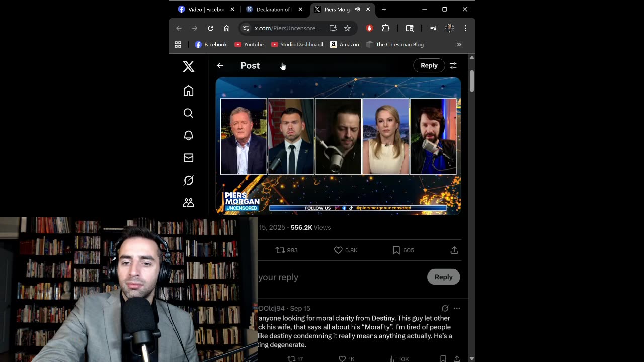Open media controls icon in toolbar
644x362 pixels.
(433, 28)
